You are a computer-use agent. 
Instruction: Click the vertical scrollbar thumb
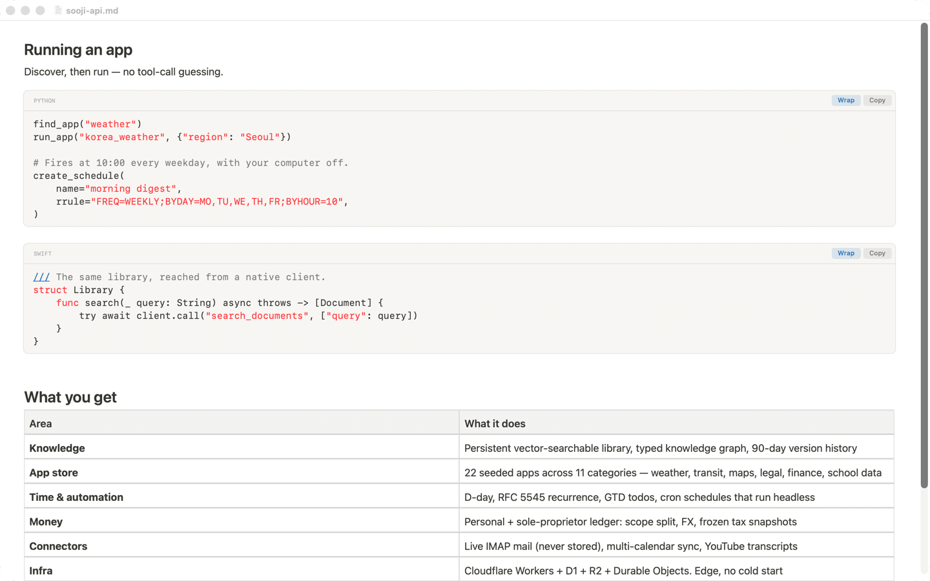coord(924,256)
